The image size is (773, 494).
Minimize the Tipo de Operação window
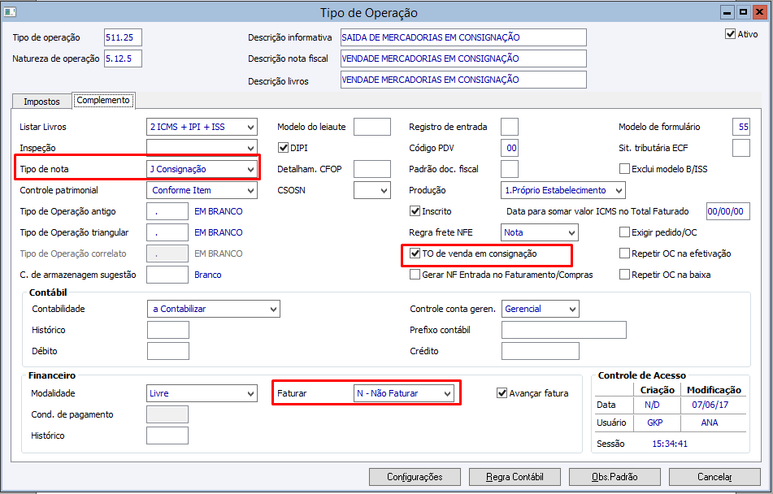point(727,12)
